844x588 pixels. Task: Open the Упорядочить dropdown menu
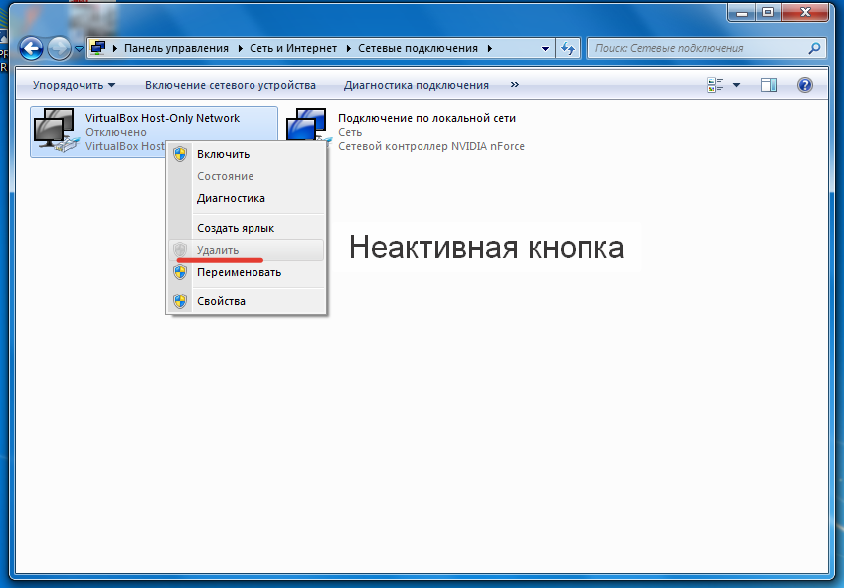[x=74, y=85]
